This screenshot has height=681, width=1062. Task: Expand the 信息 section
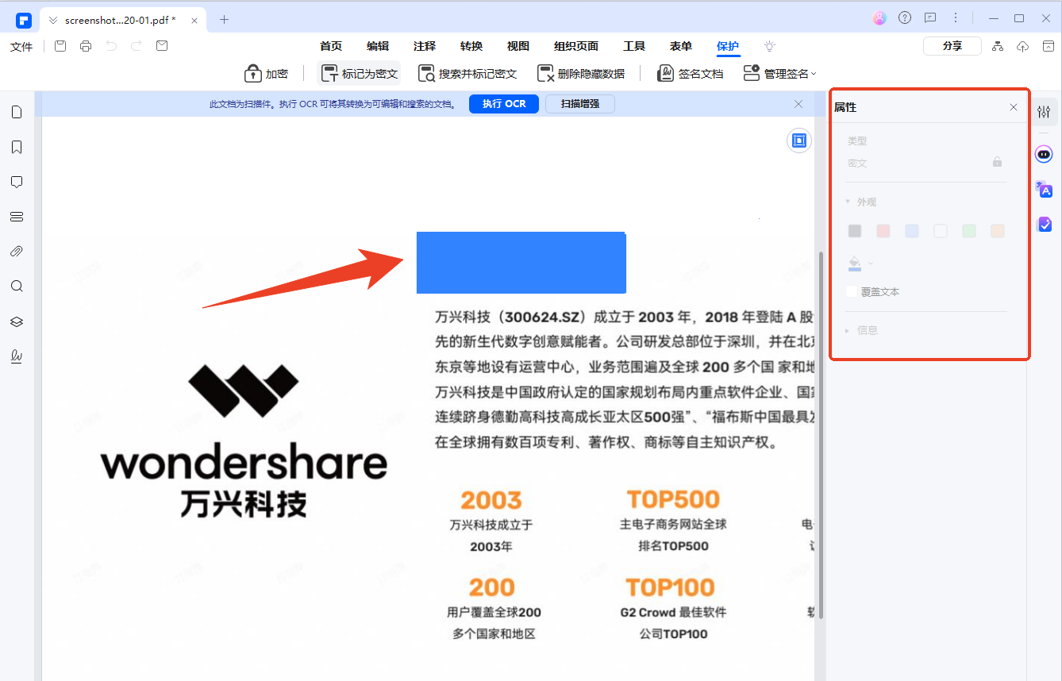click(x=848, y=330)
